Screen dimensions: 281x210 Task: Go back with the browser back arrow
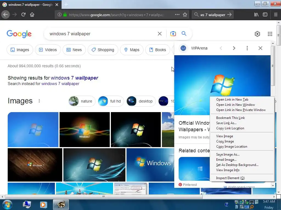click(x=5, y=15)
